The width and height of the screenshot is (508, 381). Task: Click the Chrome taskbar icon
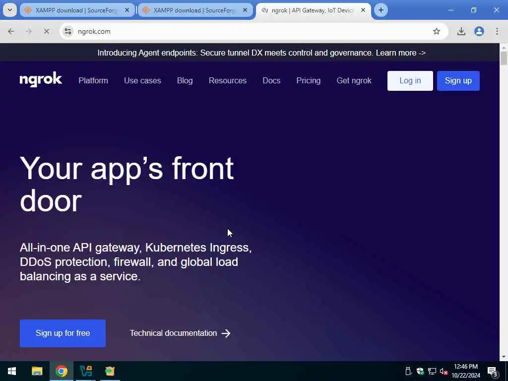tap(61, 371)
